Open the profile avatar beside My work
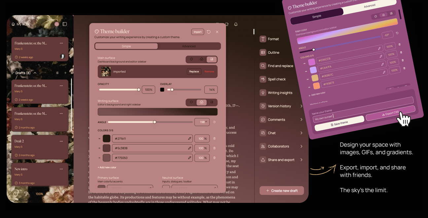 57,24
